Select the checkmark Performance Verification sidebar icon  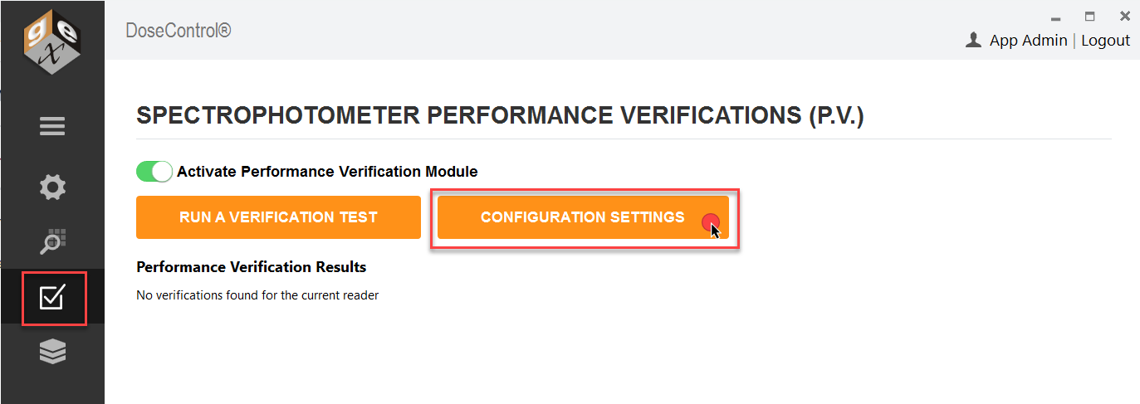52,297
